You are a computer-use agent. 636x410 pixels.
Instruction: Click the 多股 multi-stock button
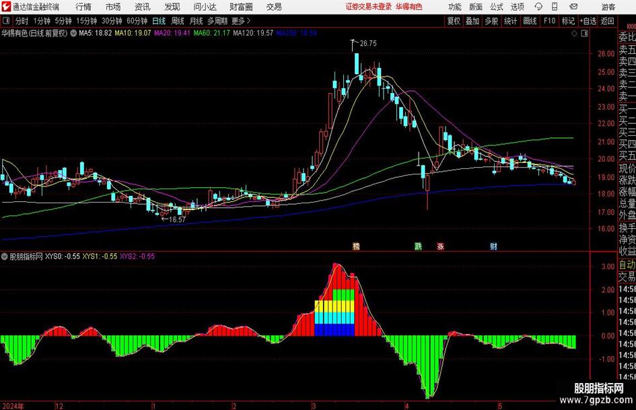[491, 21]
